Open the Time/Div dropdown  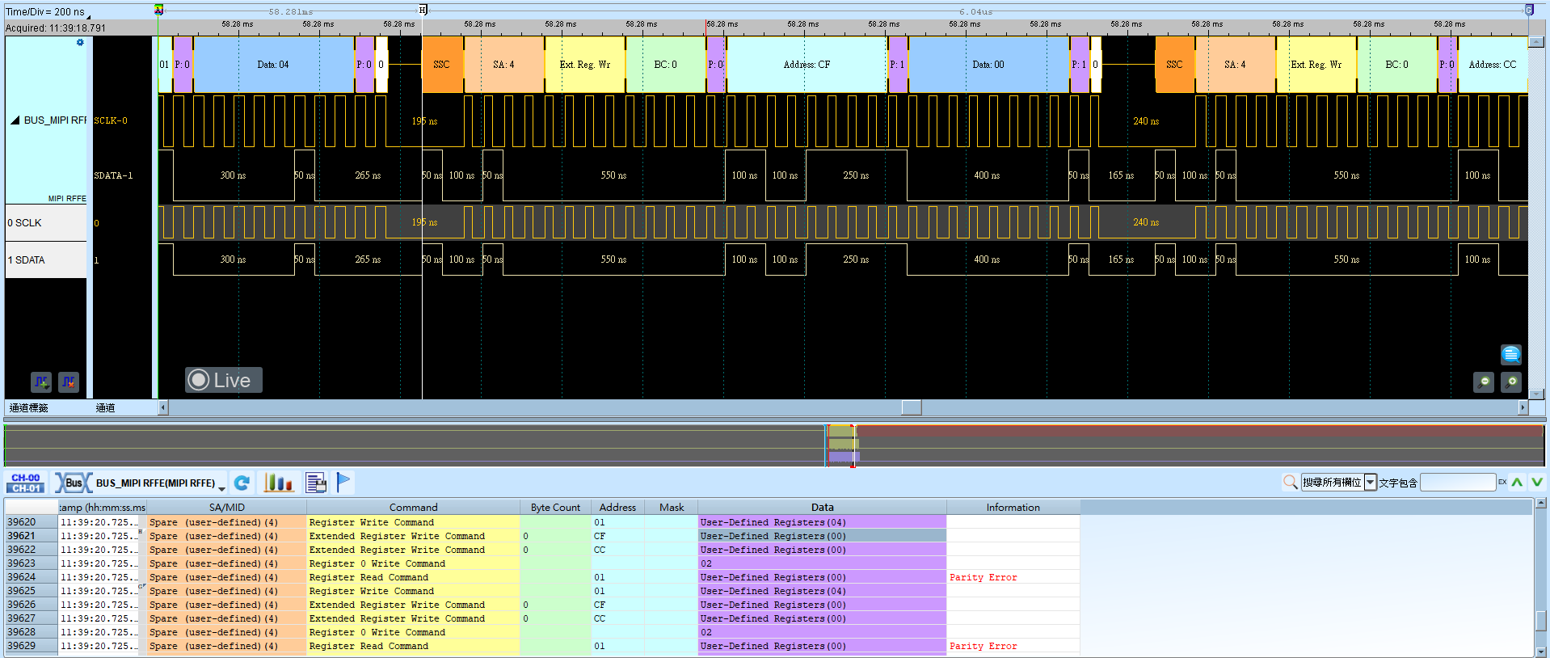(x=88, y=15)
